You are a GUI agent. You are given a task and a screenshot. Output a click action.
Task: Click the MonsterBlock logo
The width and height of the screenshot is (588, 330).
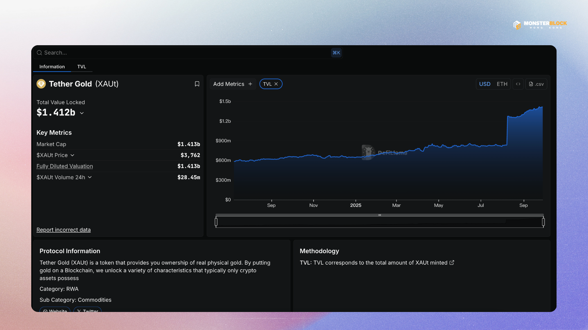click(x=540, y=25)
